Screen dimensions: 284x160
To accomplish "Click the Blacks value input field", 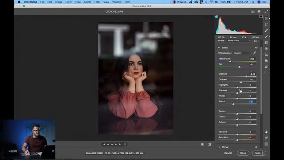I will click(x=252, y=101).
